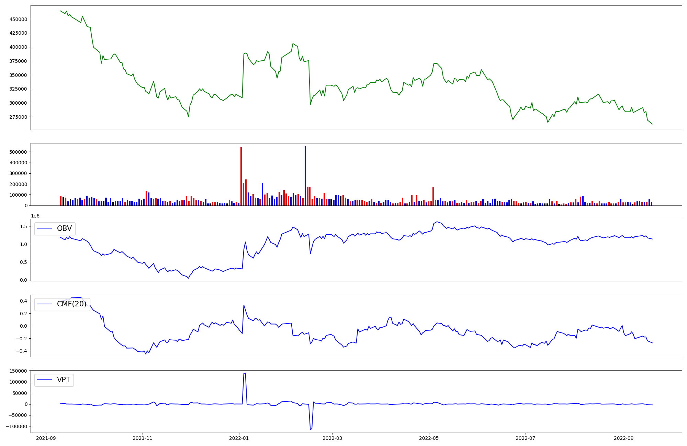Screen dimensions: 687x446
Task: Click the 2022-09 date tick label
Action: tap(623, 438)
